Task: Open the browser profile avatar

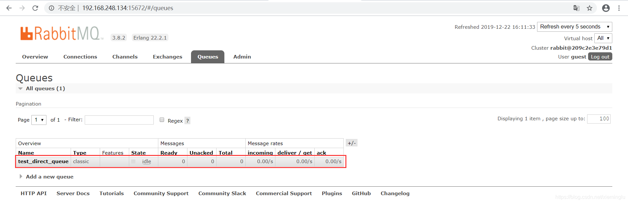Action: 606,8
